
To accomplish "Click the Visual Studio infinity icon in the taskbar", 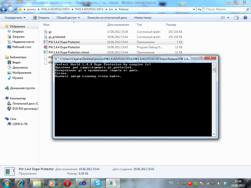I will 82,183.
